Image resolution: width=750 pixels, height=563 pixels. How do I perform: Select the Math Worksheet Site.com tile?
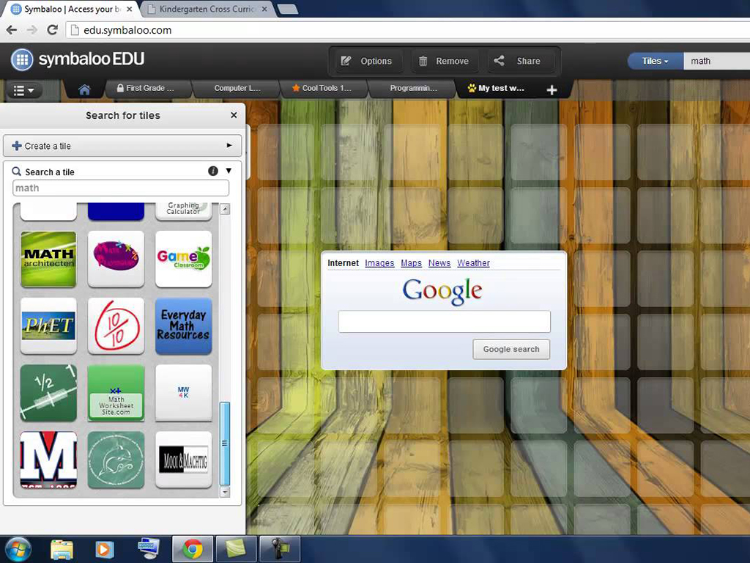(x=116, y=394)
